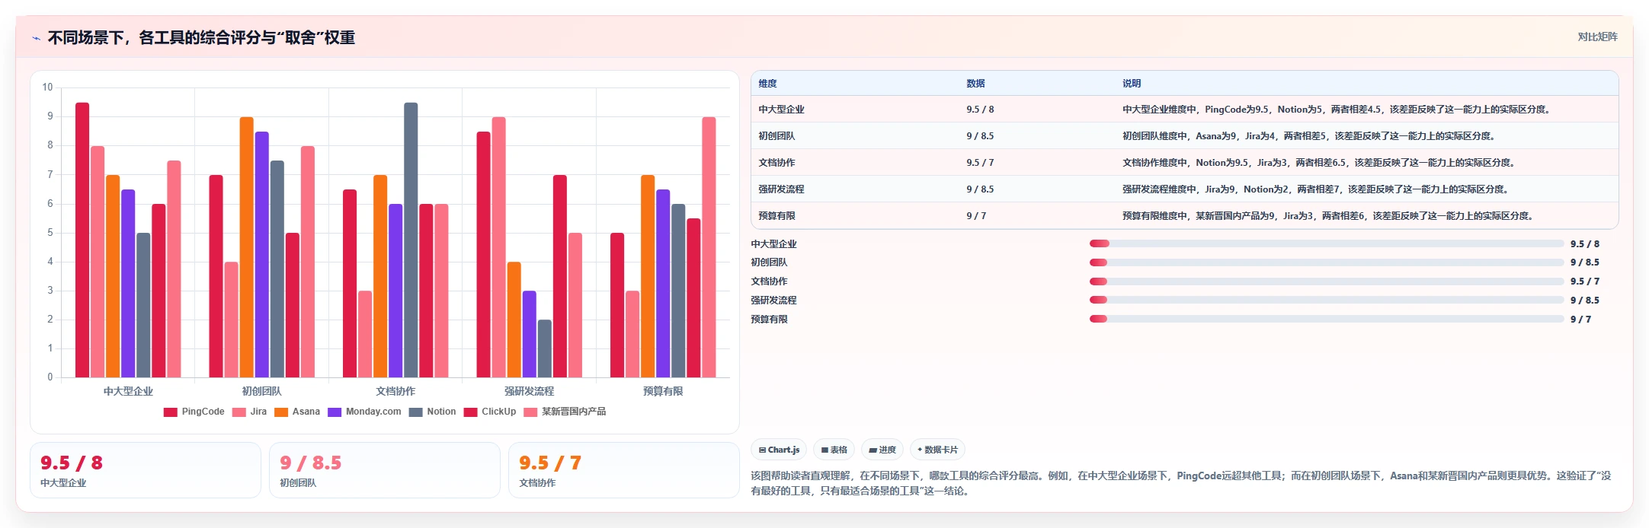Click the tall Notion bar in 文档协作 group

click(411, 240)
